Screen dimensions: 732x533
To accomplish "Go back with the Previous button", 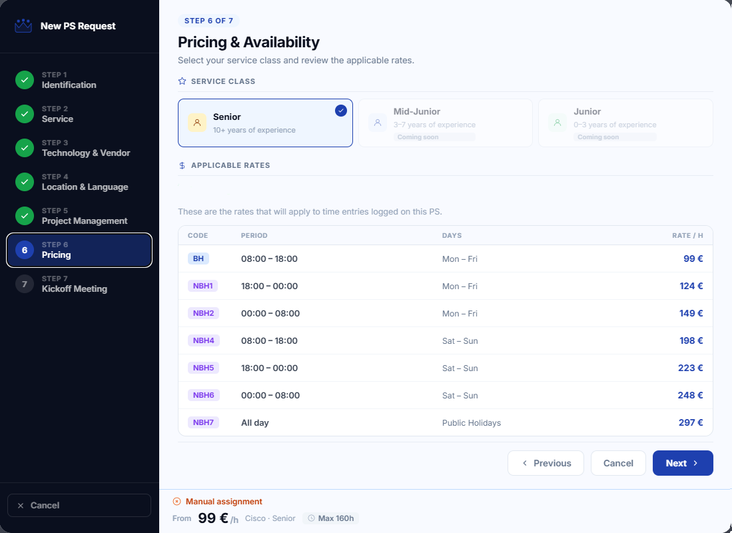I will click(x=546, y=463).
